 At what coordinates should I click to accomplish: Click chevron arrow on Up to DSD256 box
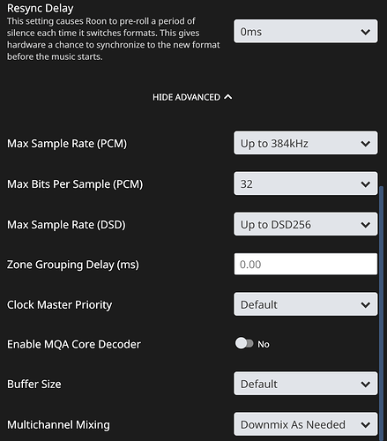366,225
